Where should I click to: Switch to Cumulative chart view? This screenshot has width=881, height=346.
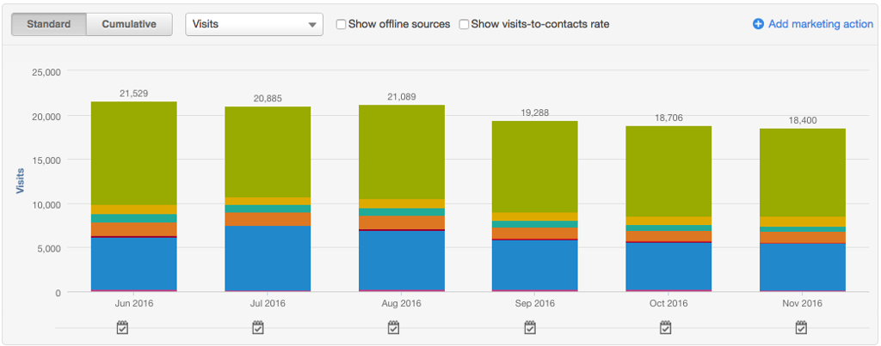[129, 24]
